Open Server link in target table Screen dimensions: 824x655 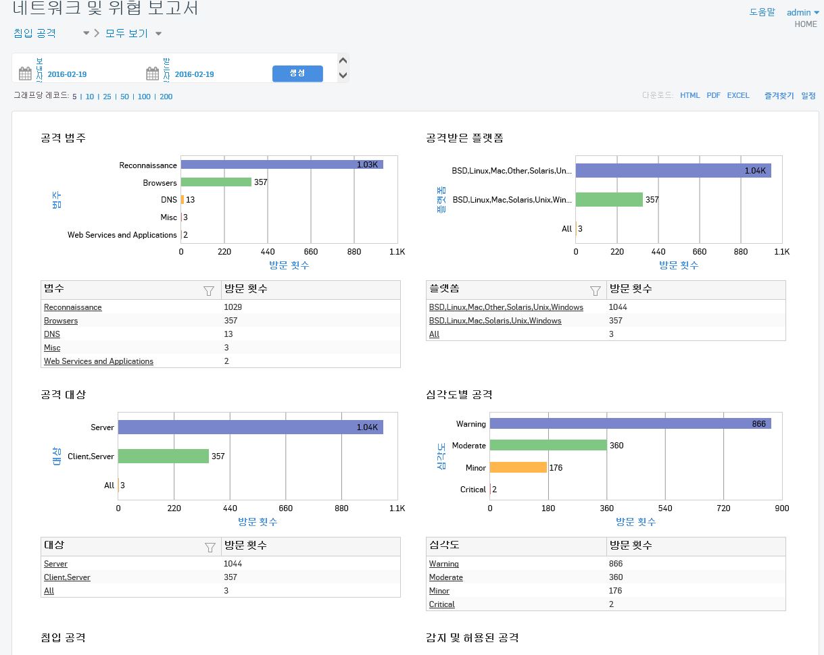coord(55,564)
